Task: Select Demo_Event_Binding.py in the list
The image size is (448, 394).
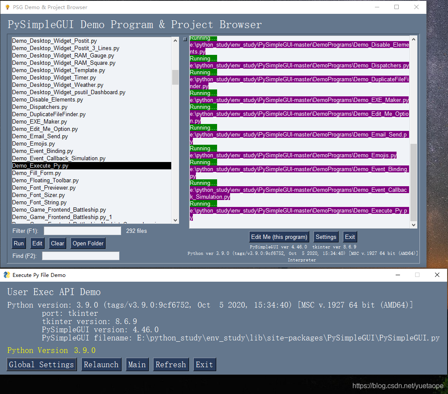Action: click(91, 151)
